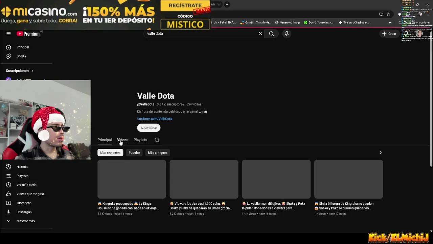Click the Crear button
433x244 pixels.
(389, 34)
